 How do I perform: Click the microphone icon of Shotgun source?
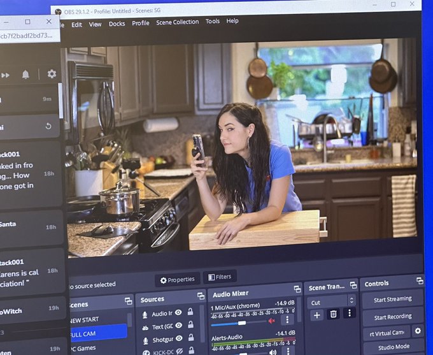click(146, 341)
